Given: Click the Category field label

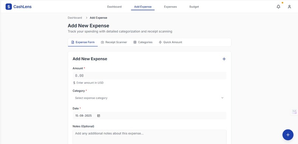Looking at the screenshot, I should click(79, 91).
